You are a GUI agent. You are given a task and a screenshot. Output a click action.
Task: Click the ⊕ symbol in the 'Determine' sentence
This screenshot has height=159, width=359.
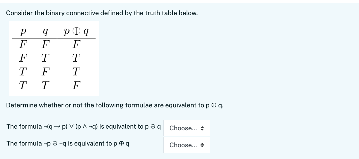click(213, 105)
